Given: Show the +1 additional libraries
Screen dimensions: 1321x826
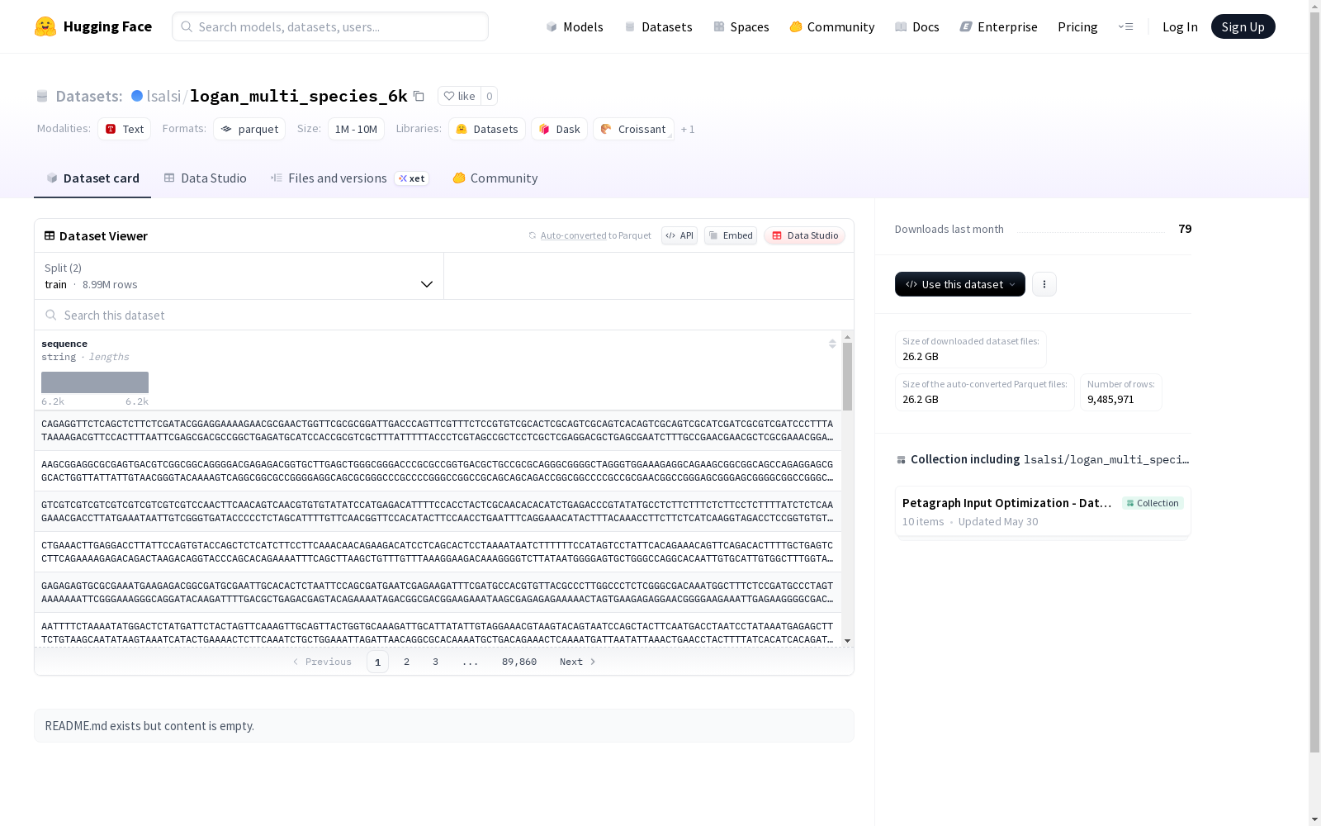Looking at the screenshot, I should [688, 129].
